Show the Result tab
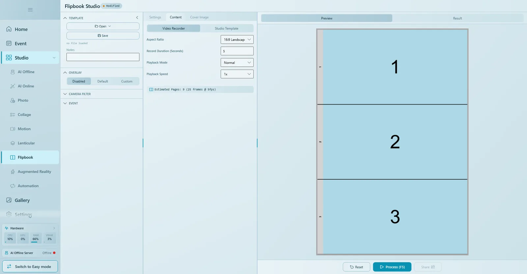This screenshot has width=527, height=274. [x=458, y=18]
